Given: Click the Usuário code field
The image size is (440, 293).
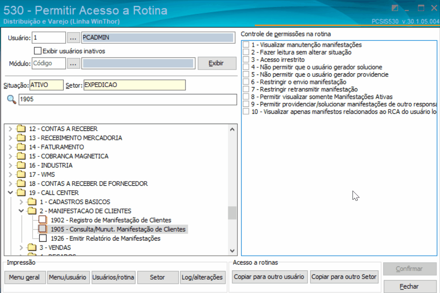Looking at the screenshot, I should point(49,38).
